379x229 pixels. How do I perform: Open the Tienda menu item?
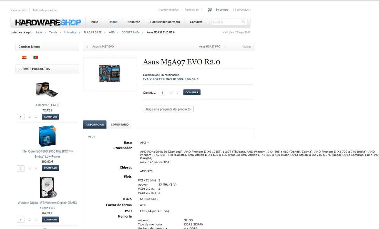coord(113,22)
